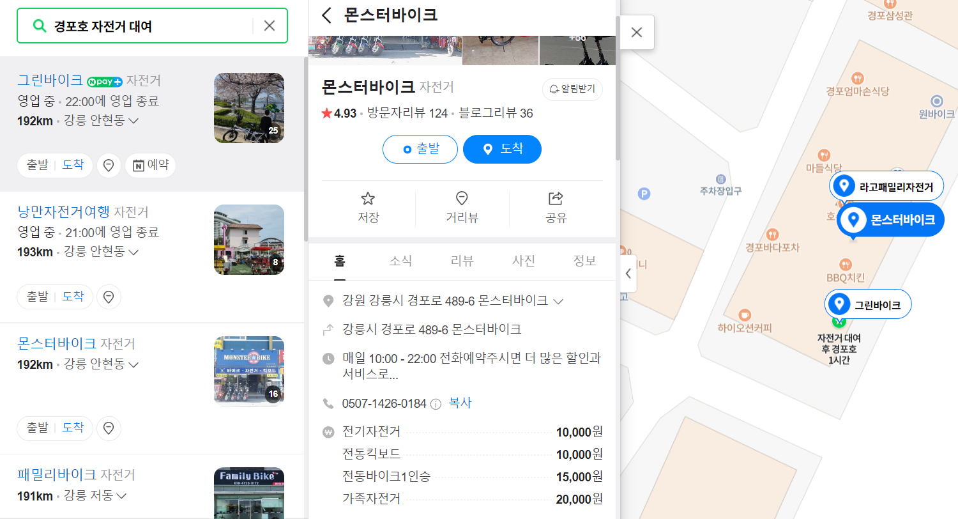The width and height of the screenshot is (958, 519).
Task: Click the 알림받기 bell button
Action: point(572,89)
